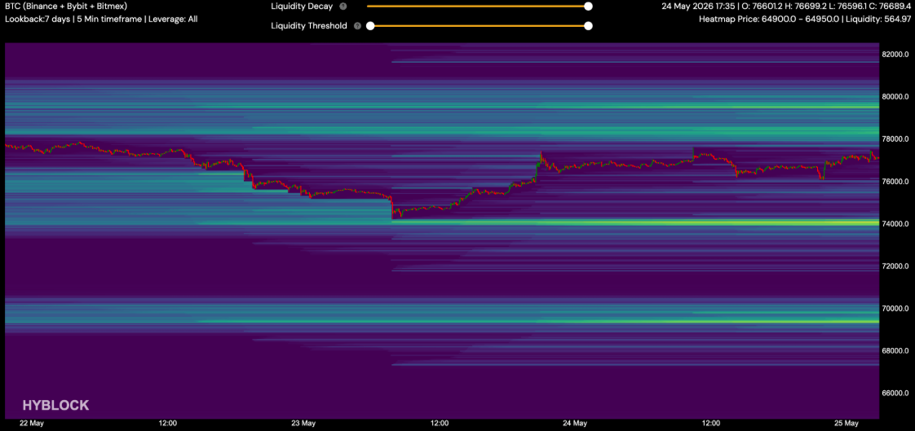The image size is (915, 431).
Task: Click the 70000.0 price axis label
Action: [x=895, y=308]
